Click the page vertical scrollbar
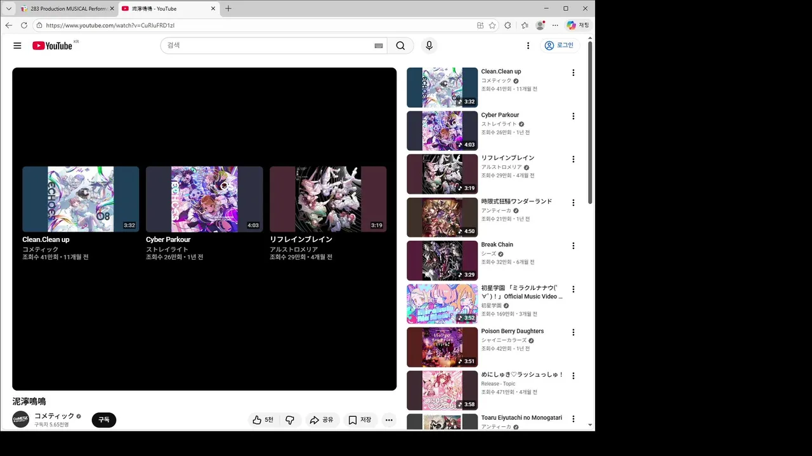The height and width of the screenshot is (456, 812). (590, 122)
